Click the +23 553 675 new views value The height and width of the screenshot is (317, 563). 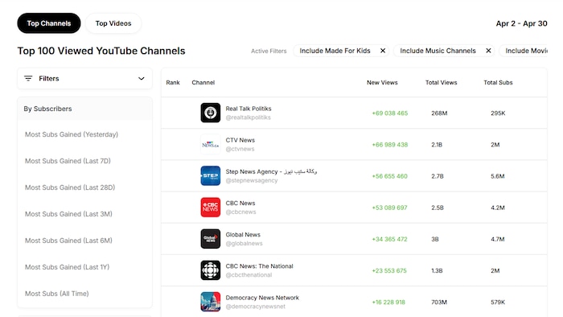coord(389,270)
